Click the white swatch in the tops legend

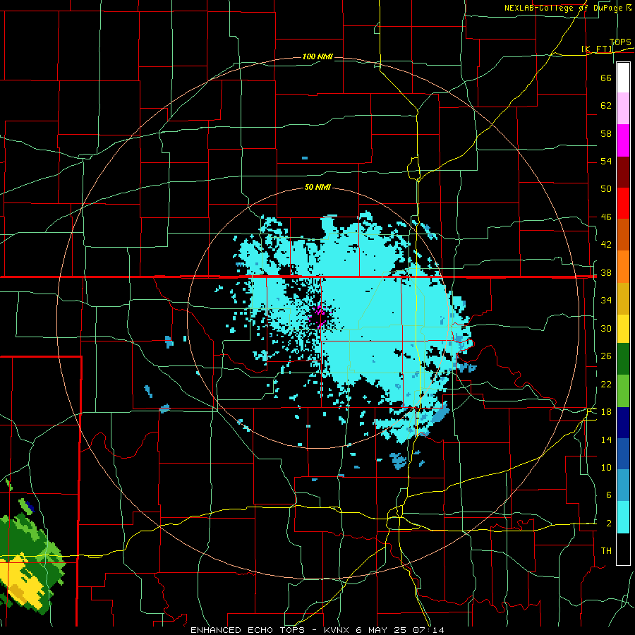pos(623,78)
